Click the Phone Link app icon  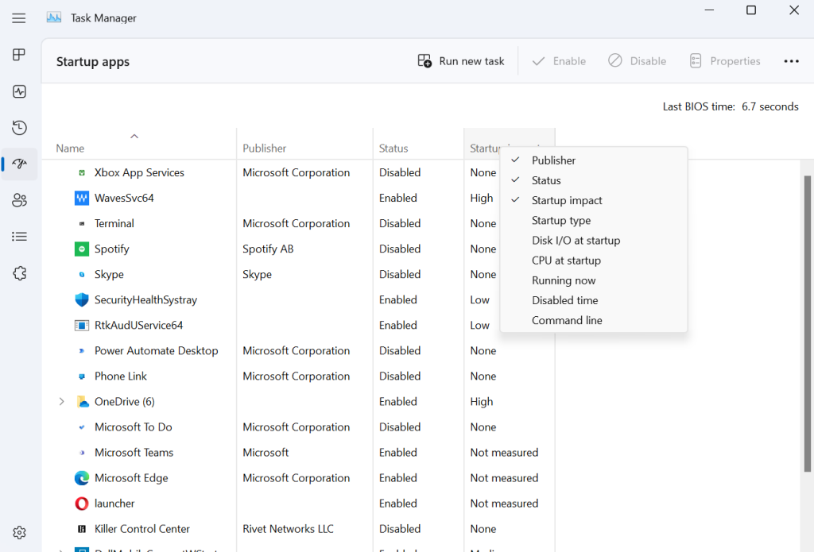click(x=82, y=376)
